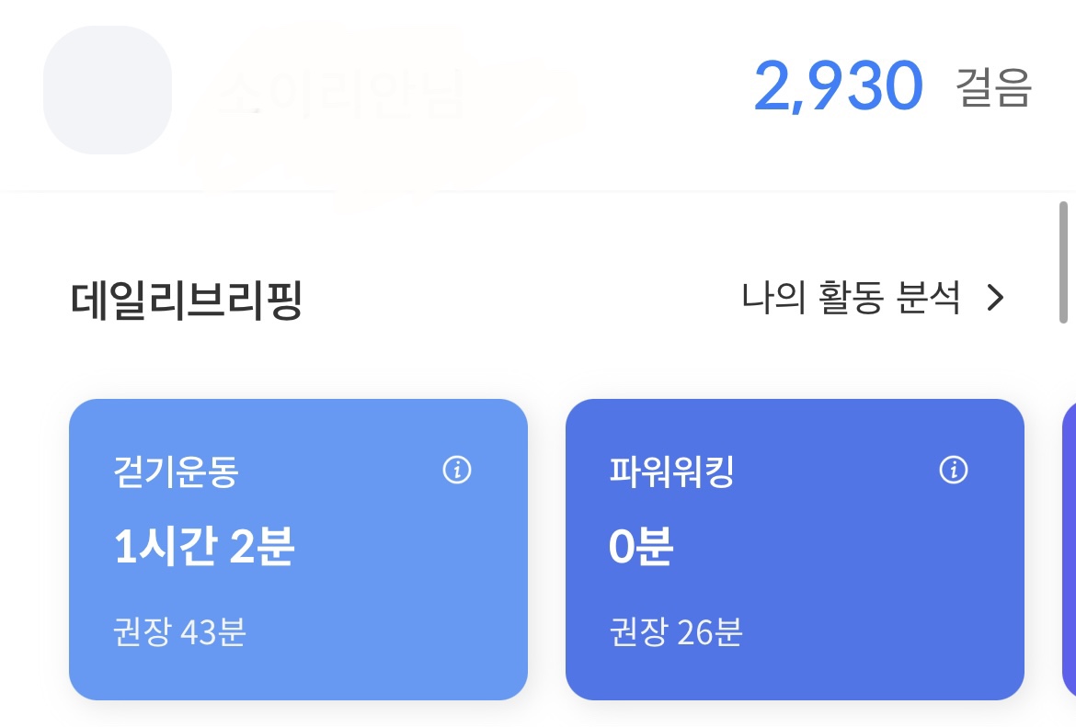Tap the 파워워킹 card title
Screen dimensions: 1076x727
point(671,472)
